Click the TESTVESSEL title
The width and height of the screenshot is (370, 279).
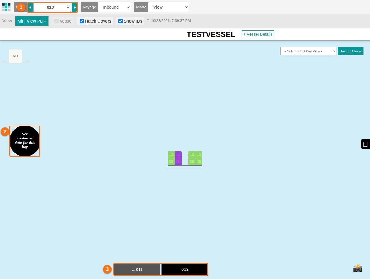(x=211, y=34)
